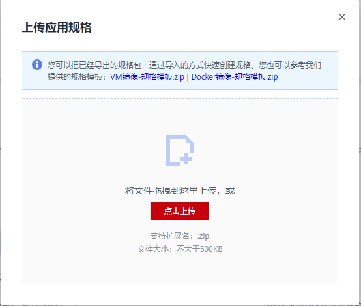
Task: Click the blue info icon in notice
Action: pyautogui.click(x=37, y=65)
